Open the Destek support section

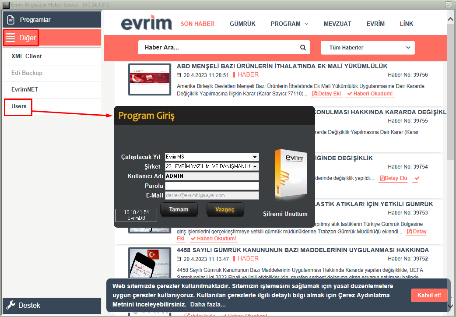(52, 305)
